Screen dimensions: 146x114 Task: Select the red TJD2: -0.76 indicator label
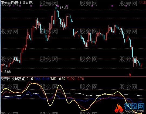(x=75, y=79)
